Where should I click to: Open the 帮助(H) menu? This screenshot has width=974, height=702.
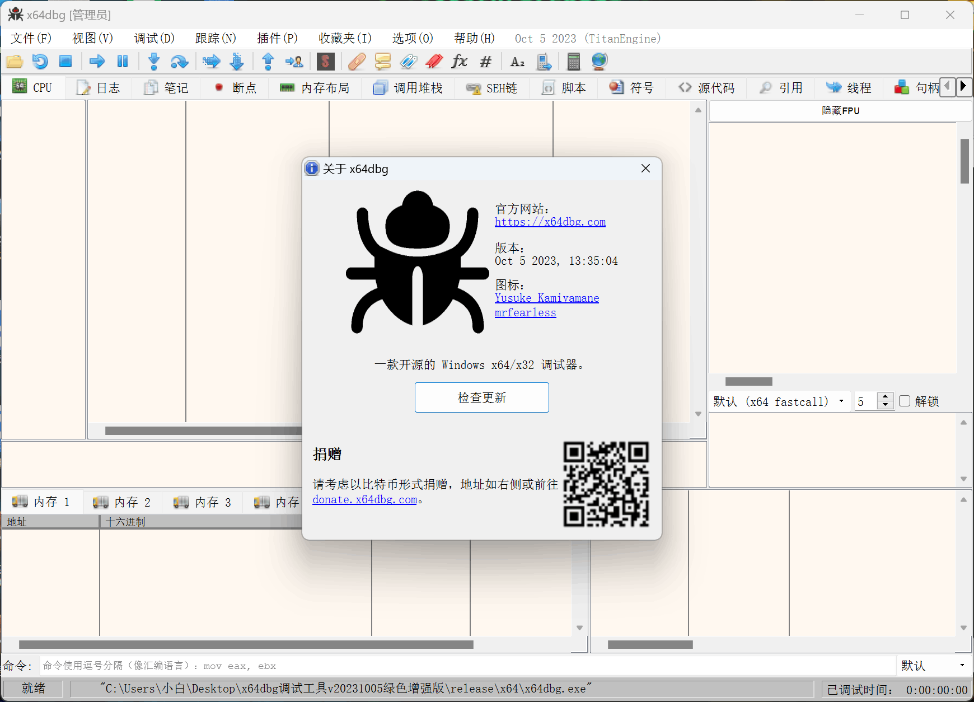[474, 38]
